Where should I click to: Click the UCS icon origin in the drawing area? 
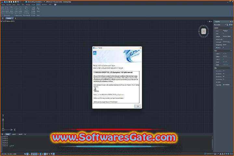coord(3,130)
